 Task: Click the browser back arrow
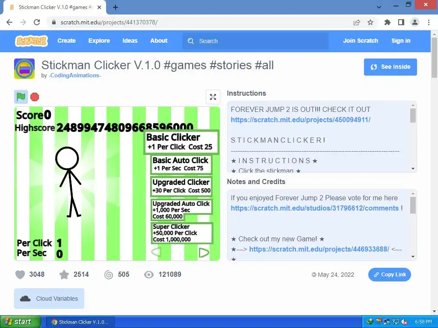pos(9,22)
